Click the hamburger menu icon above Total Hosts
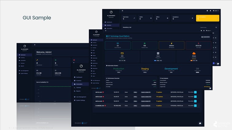The height and width of the screenshot is (130, 232). click(x=122, y=11)
